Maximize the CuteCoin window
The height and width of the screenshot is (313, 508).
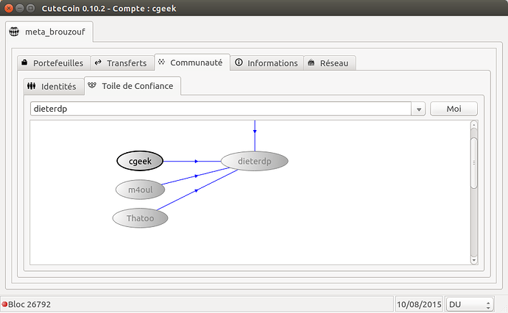point(30,8)
